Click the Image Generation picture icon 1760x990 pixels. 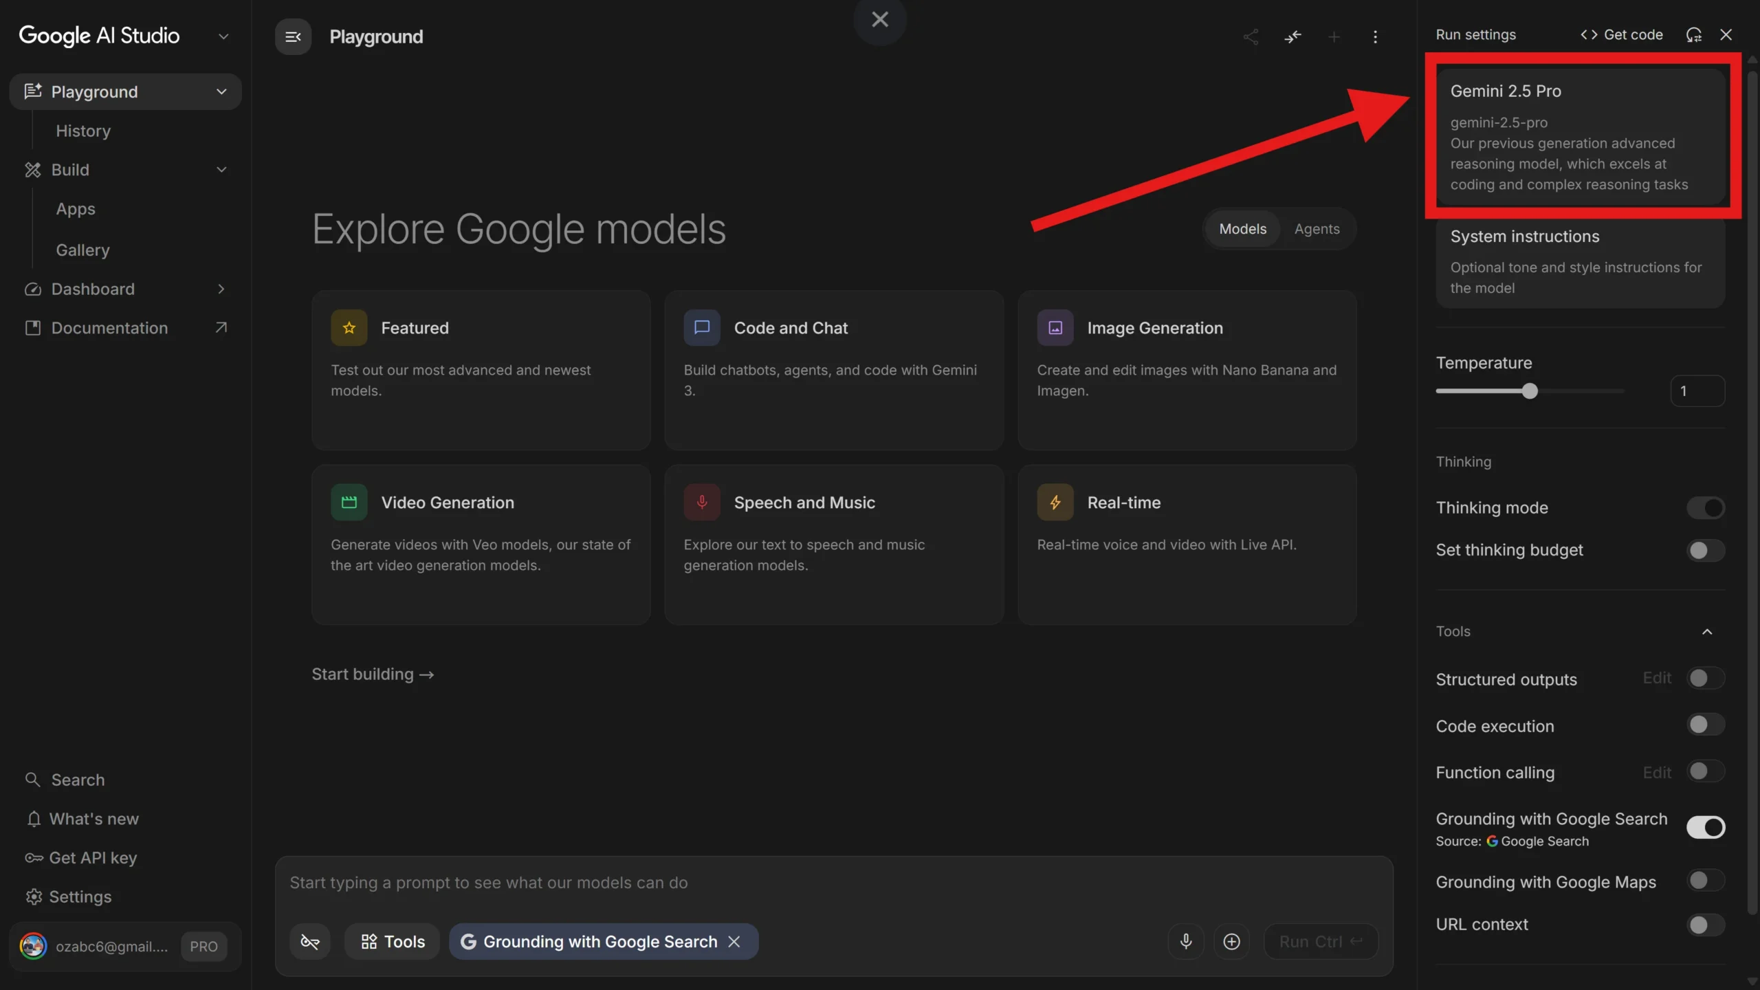[1055, 328]
